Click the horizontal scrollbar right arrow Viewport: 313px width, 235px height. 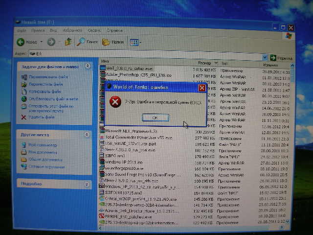[x=282, y=227]
